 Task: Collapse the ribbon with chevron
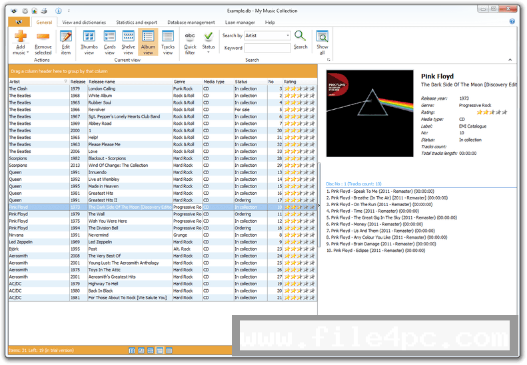pyautogui.click(x=510, y=60)
